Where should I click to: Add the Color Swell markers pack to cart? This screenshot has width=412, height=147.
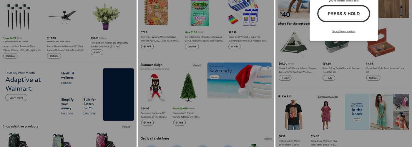coord(235,46)
